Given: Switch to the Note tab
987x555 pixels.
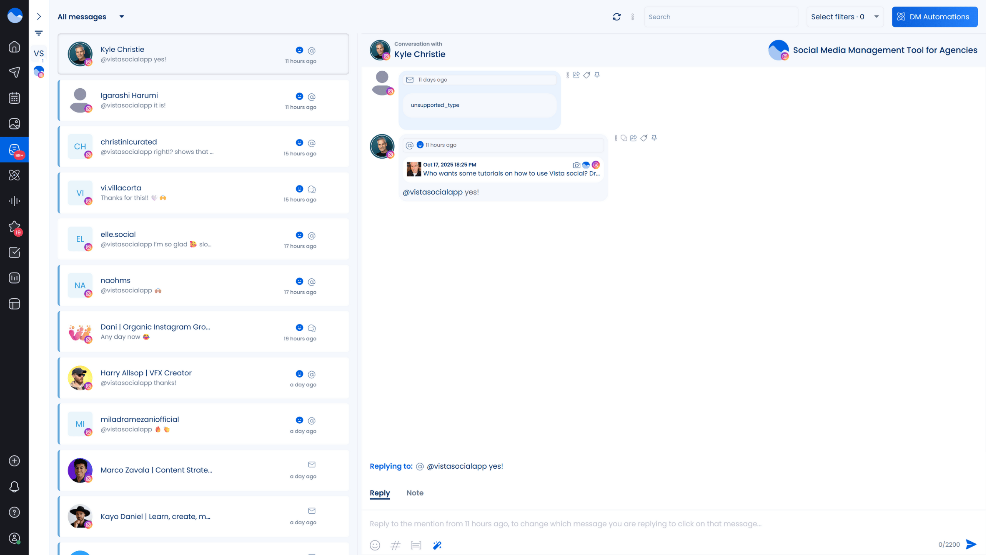Looking at the screenshot, I should (414, 493).
